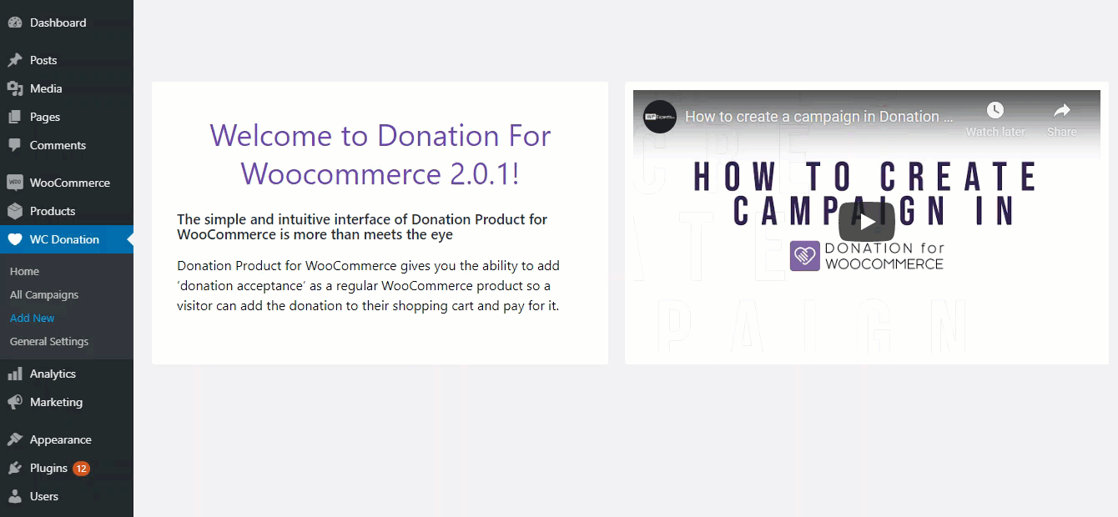Click the Plugins update count badge 12
Image resolution: width=1118 pixels, height=517 pixels.
pyautogui.click(x=81, y=469)
